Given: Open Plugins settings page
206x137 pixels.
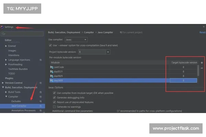Looking at the screenshot, I should coord(9,78).
